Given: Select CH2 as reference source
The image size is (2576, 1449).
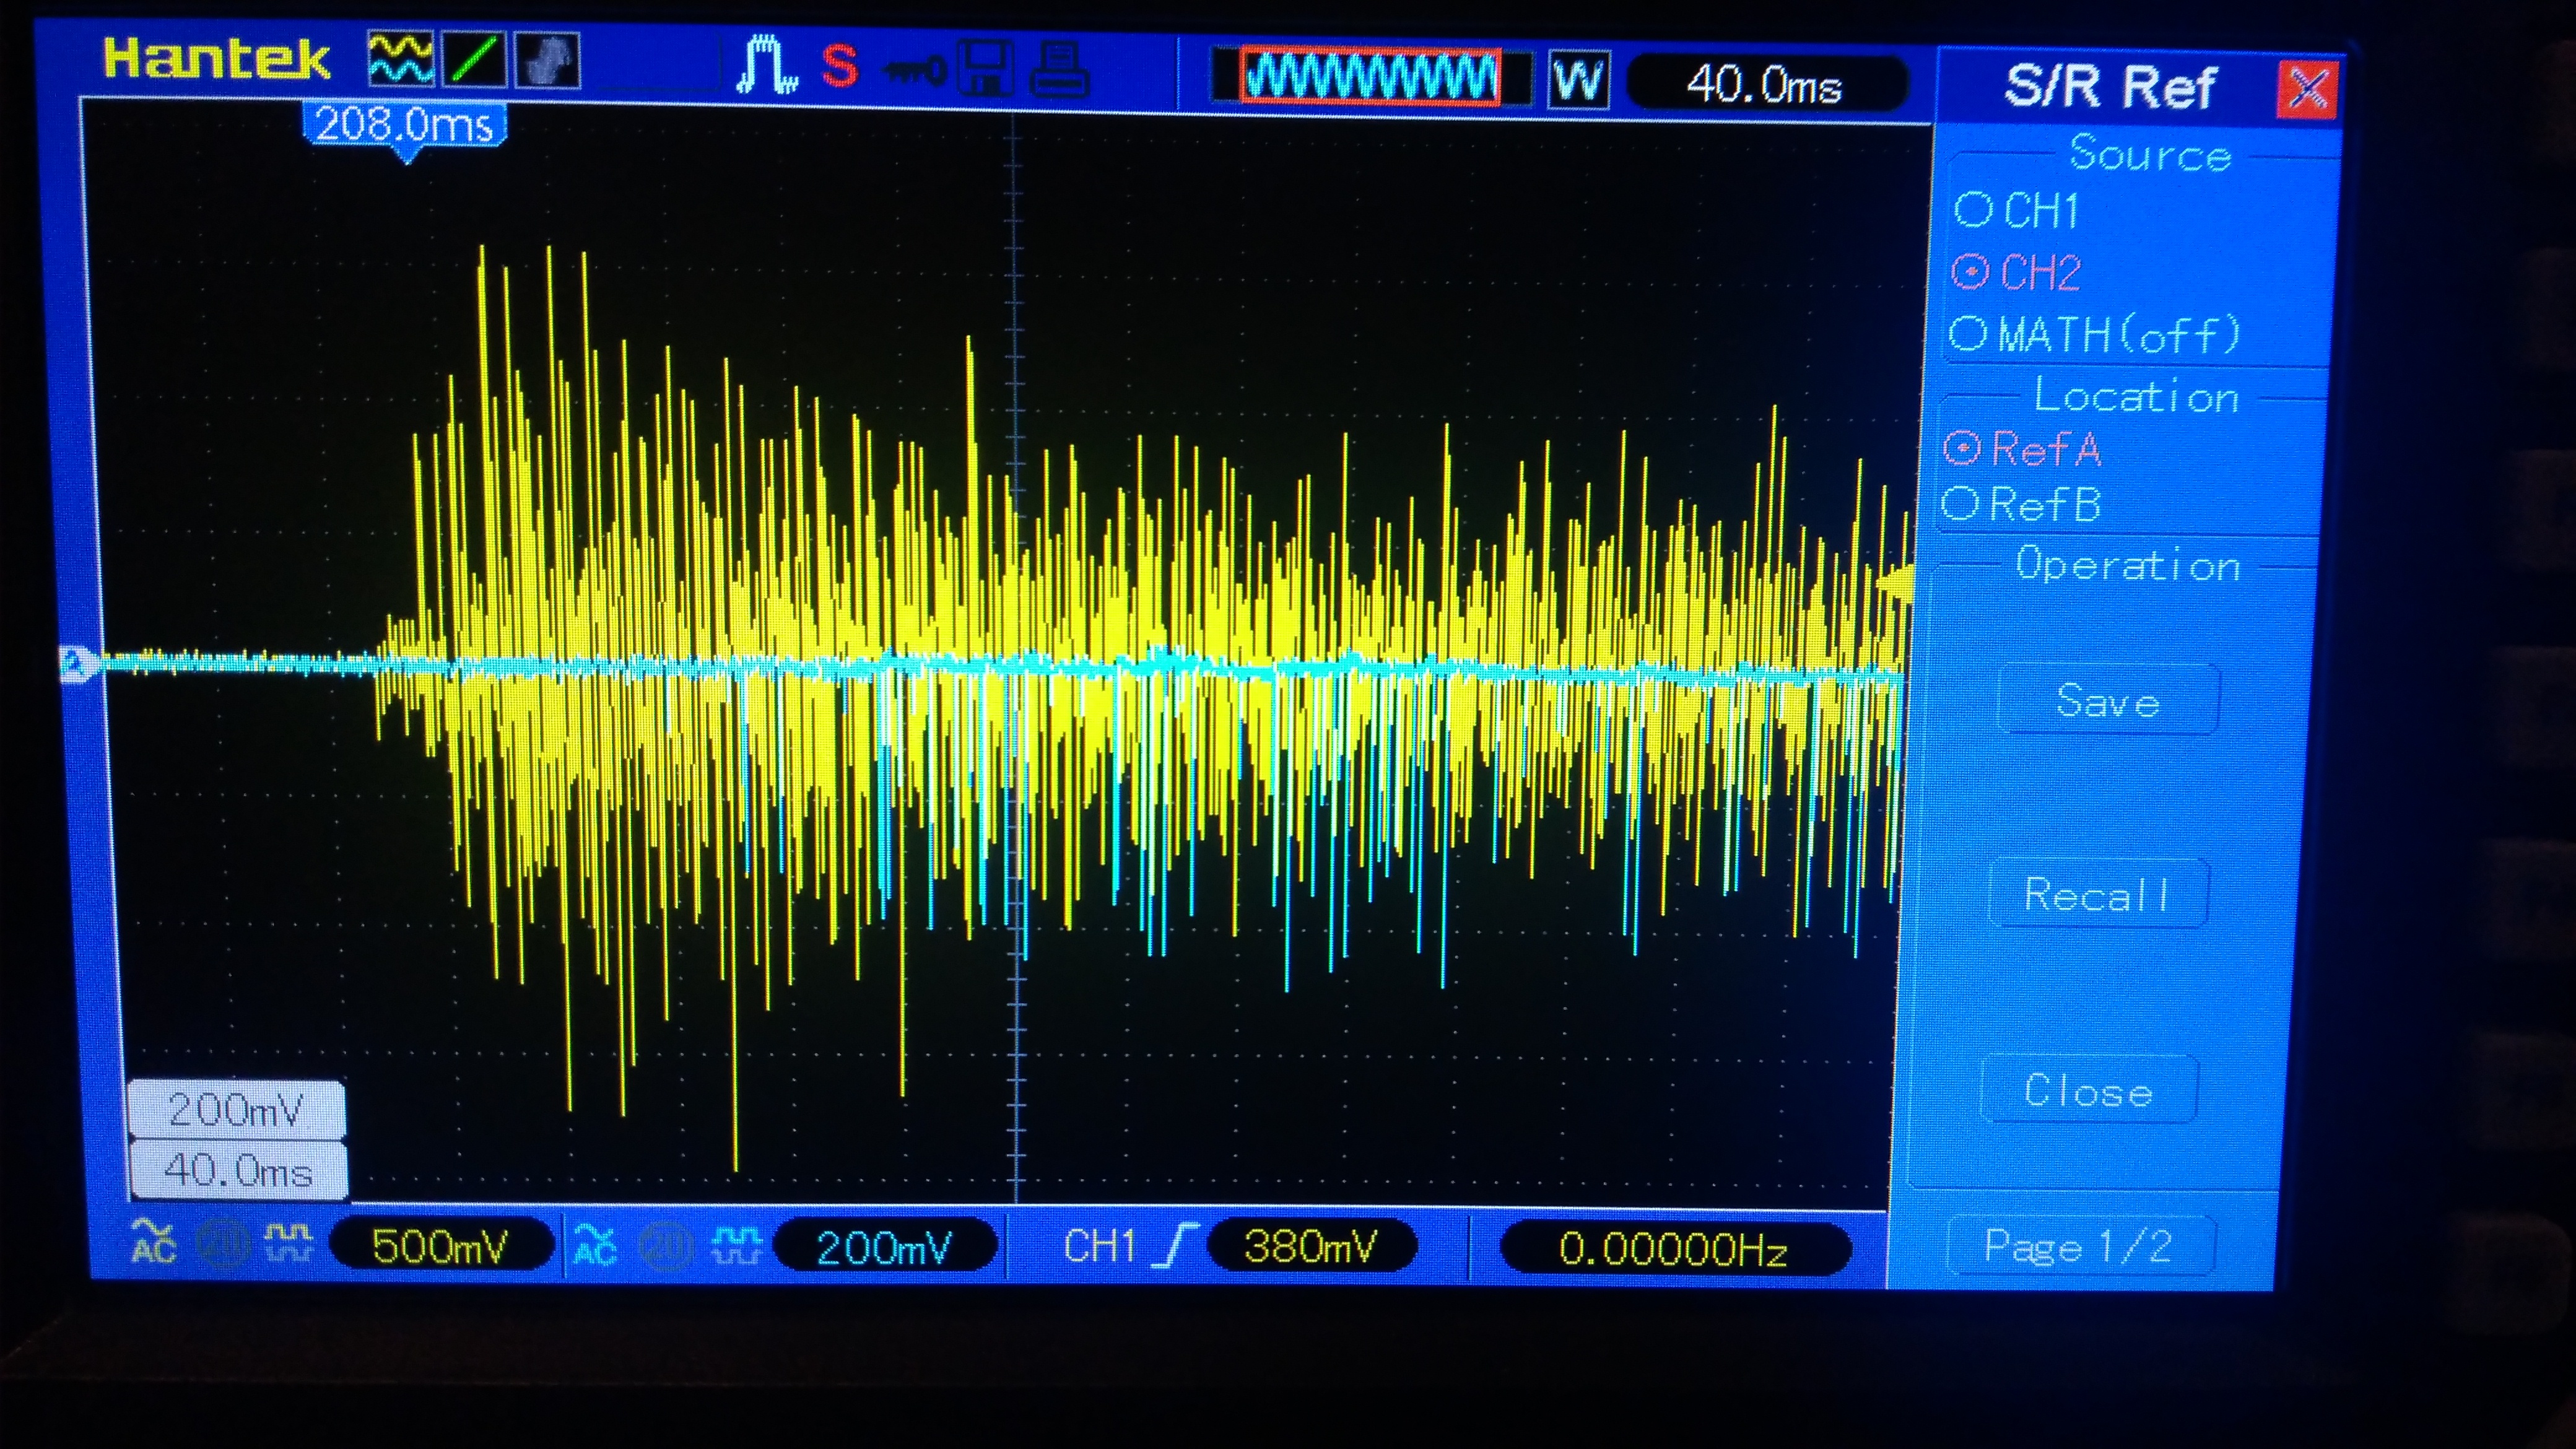Looking at the screenshot, I should 2017,272.
